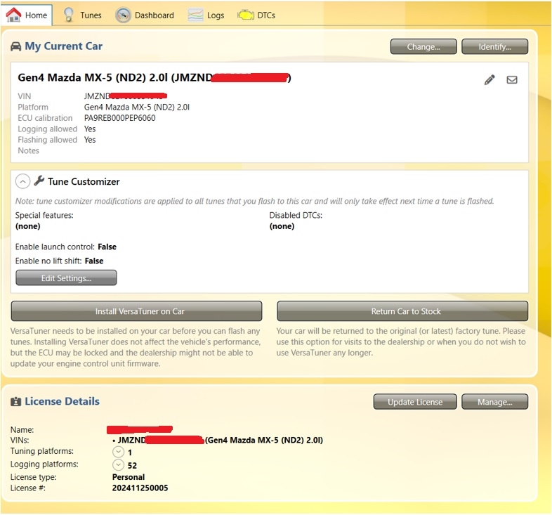552x515 pixels.
Task: Click the My Current Car heading
Action: click(64, 46)
